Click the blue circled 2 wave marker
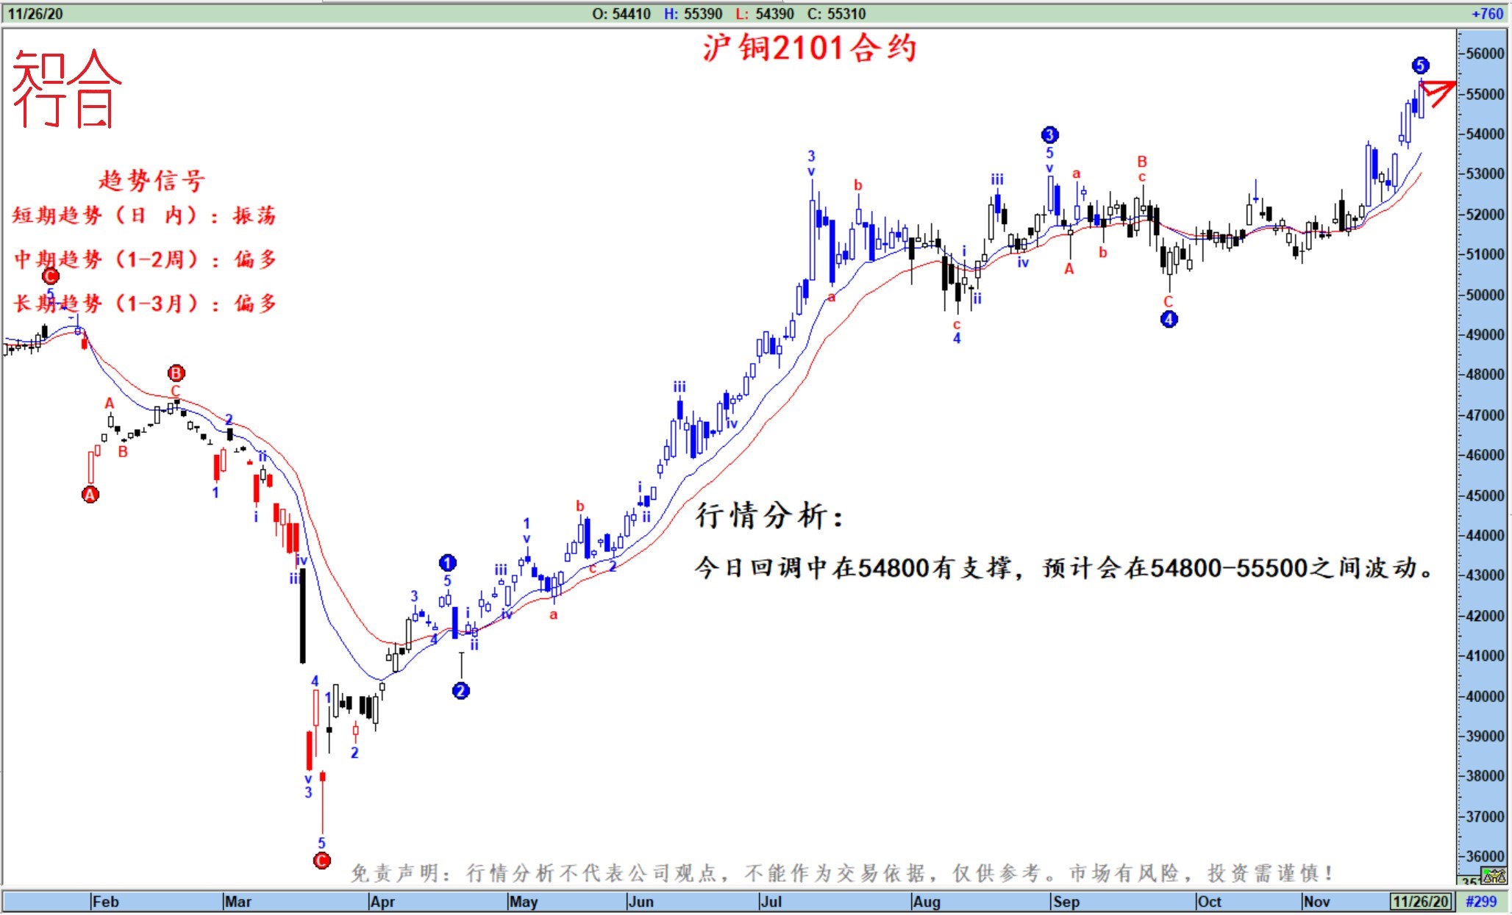 (x=460, y=690)
